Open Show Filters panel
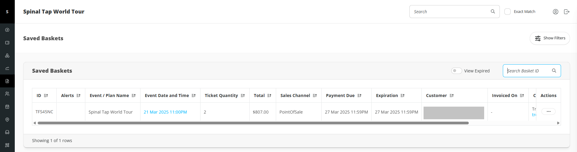577x152 pixels. click(x=550, y=38)
